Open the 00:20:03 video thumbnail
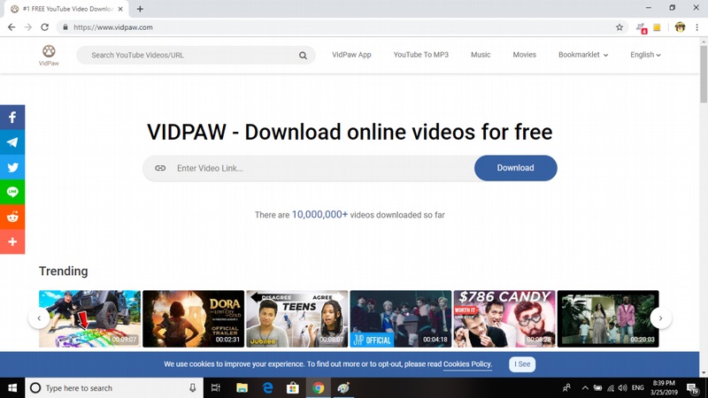Screen dimensions: 708x398 (608, 318)
